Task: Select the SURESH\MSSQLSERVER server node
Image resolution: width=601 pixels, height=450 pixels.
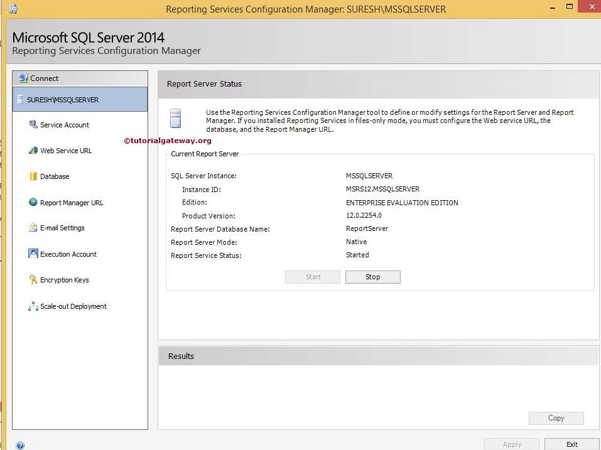Action: click(x=63, y=100)
